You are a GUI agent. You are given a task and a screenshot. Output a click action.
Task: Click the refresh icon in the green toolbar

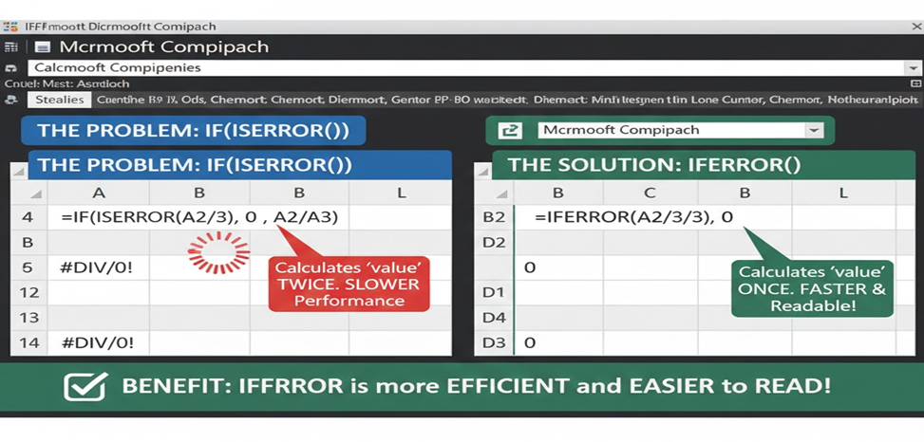click(510, 131)
